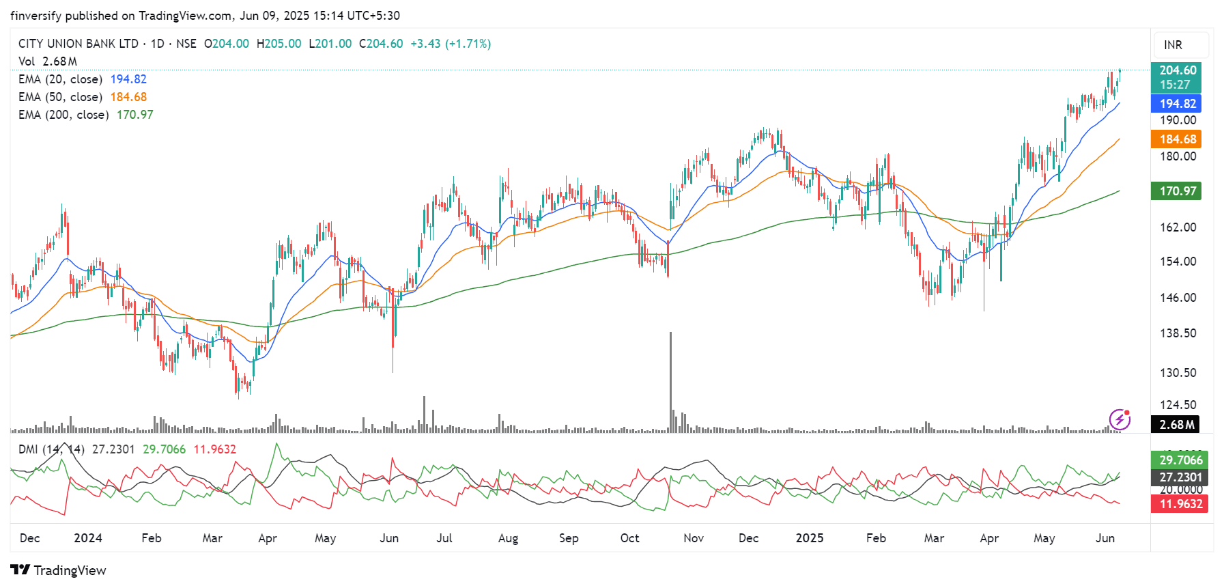Image resolution: width=1224 pixels, height=588 pixels.
Task: Select the close price C204.60 value
Action: click(x=381, y=44)
